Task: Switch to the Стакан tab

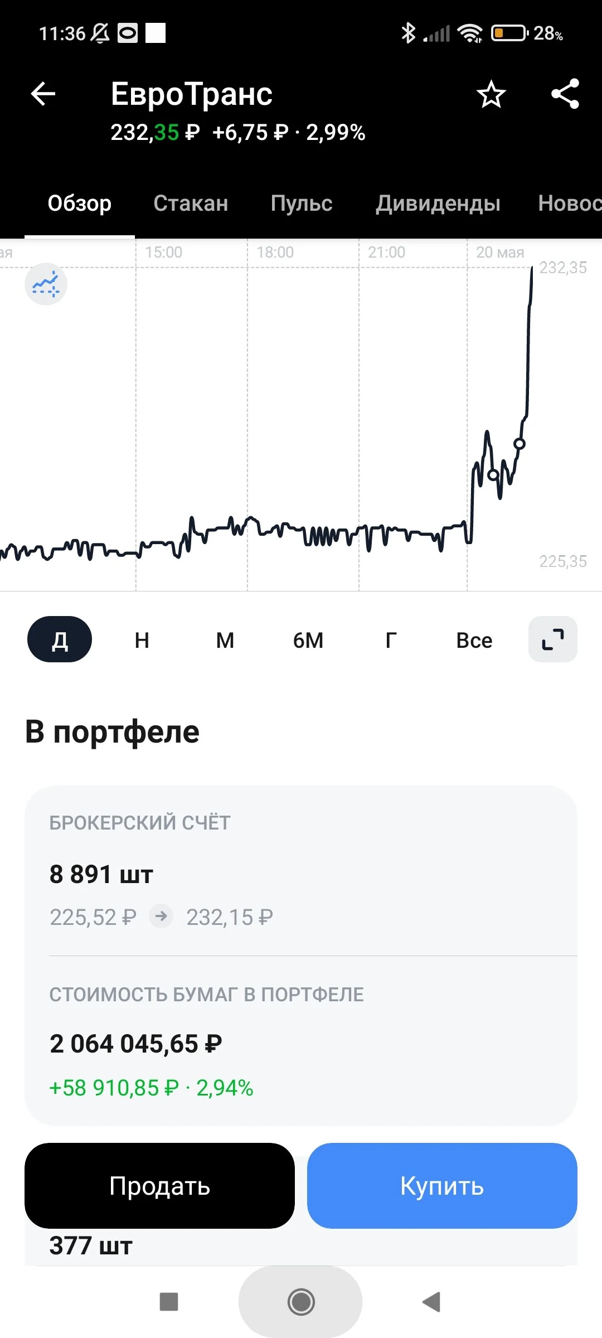Action: [191, 203]
